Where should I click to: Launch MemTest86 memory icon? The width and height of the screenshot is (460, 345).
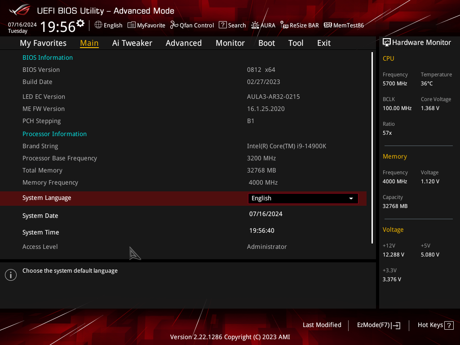[x=327, y=25]
